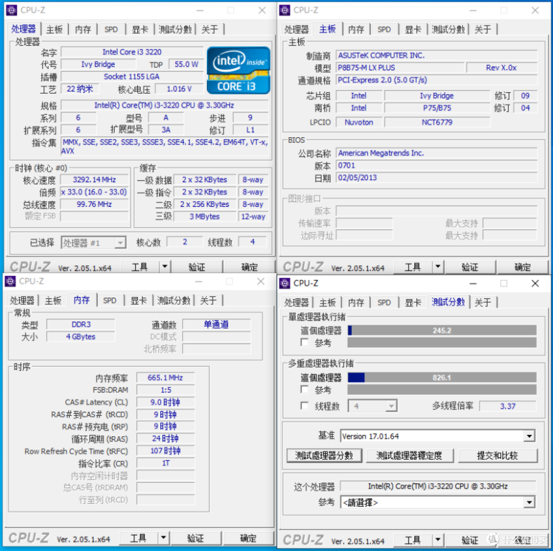
Task: Click motherboard model P8B75-M LX PLUS
Action: pyautogui.click(x=400, y=68)
